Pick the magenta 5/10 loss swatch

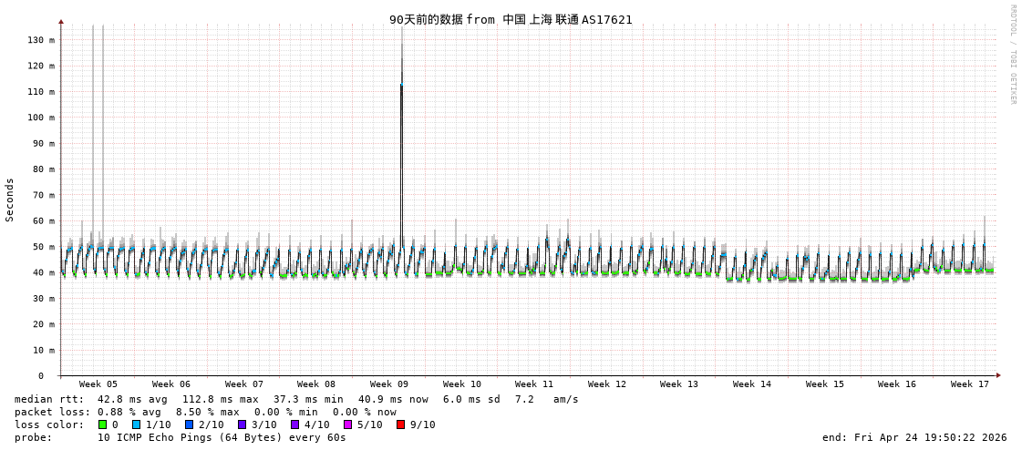pyautogui.click(x=347, y=424)
